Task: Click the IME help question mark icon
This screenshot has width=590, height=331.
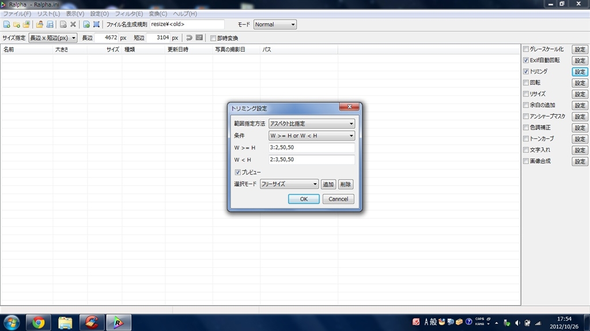Action: click(468, 322)
